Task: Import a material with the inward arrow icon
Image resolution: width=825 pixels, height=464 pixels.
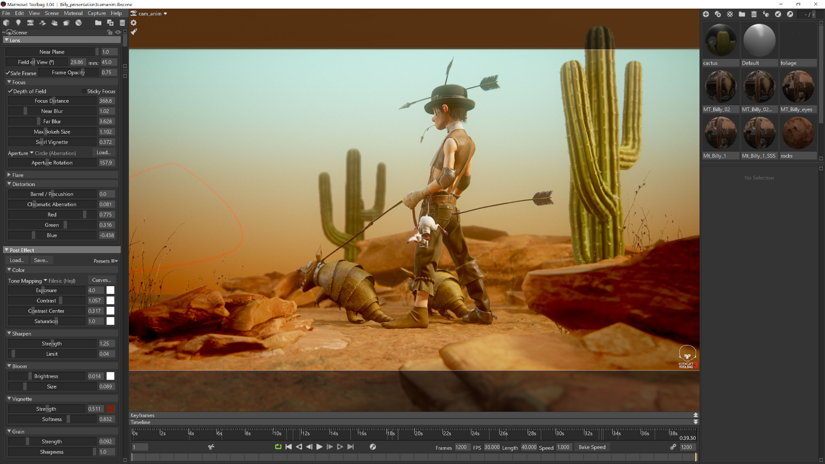Action: [x=778, y=14]
